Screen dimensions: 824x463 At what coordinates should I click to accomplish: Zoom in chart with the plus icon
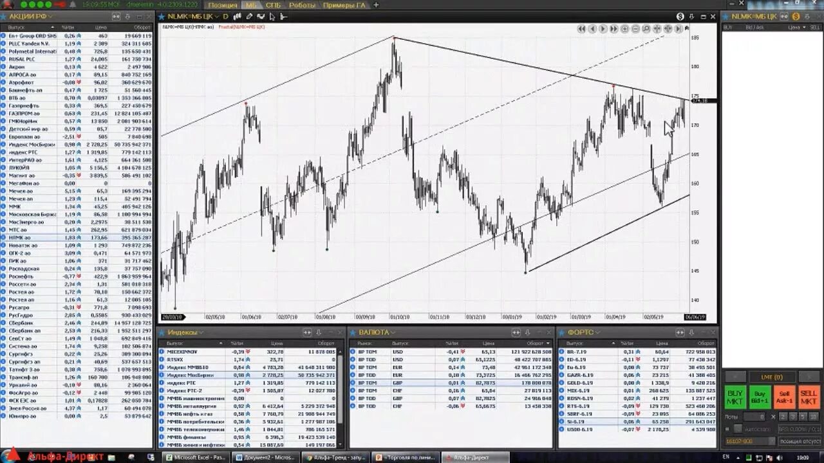click(x=624, y=29)
